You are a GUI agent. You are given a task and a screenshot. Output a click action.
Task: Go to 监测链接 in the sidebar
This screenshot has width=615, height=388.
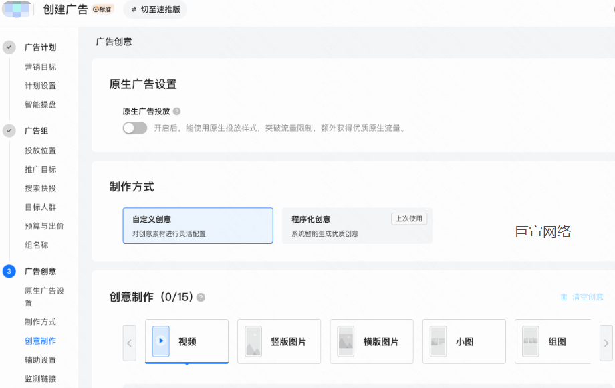coord(40,379)
